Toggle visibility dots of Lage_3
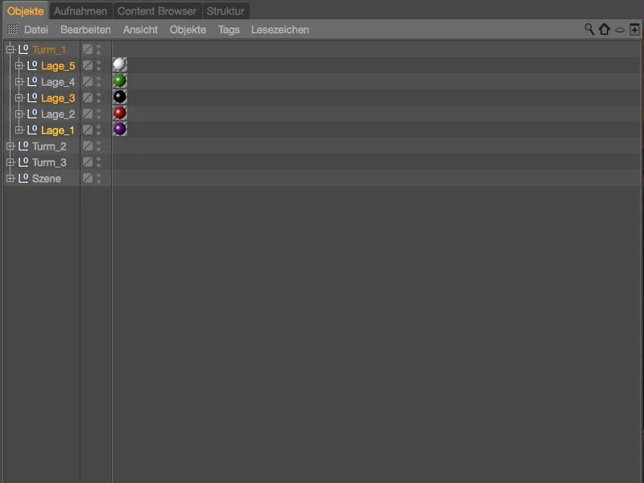The image size is (644, 483). [x=98, y=97]
